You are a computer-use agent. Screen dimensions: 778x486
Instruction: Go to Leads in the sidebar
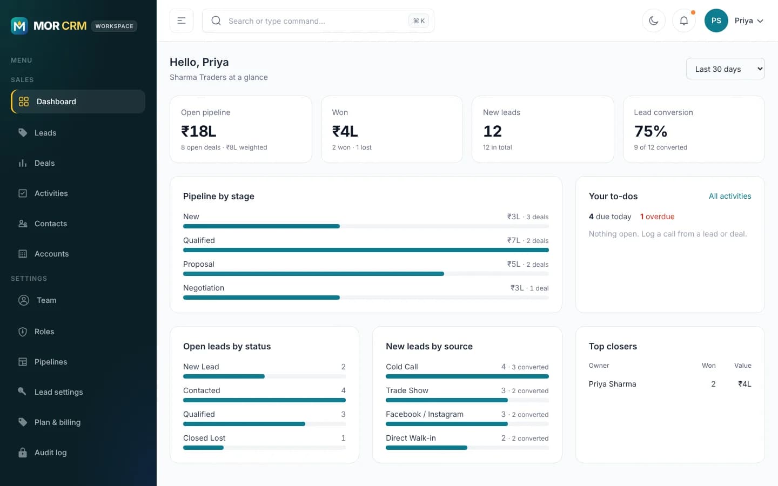pos(78,133)
